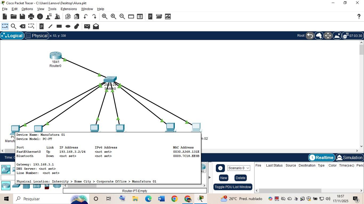Open the File menu

(5, 9)
